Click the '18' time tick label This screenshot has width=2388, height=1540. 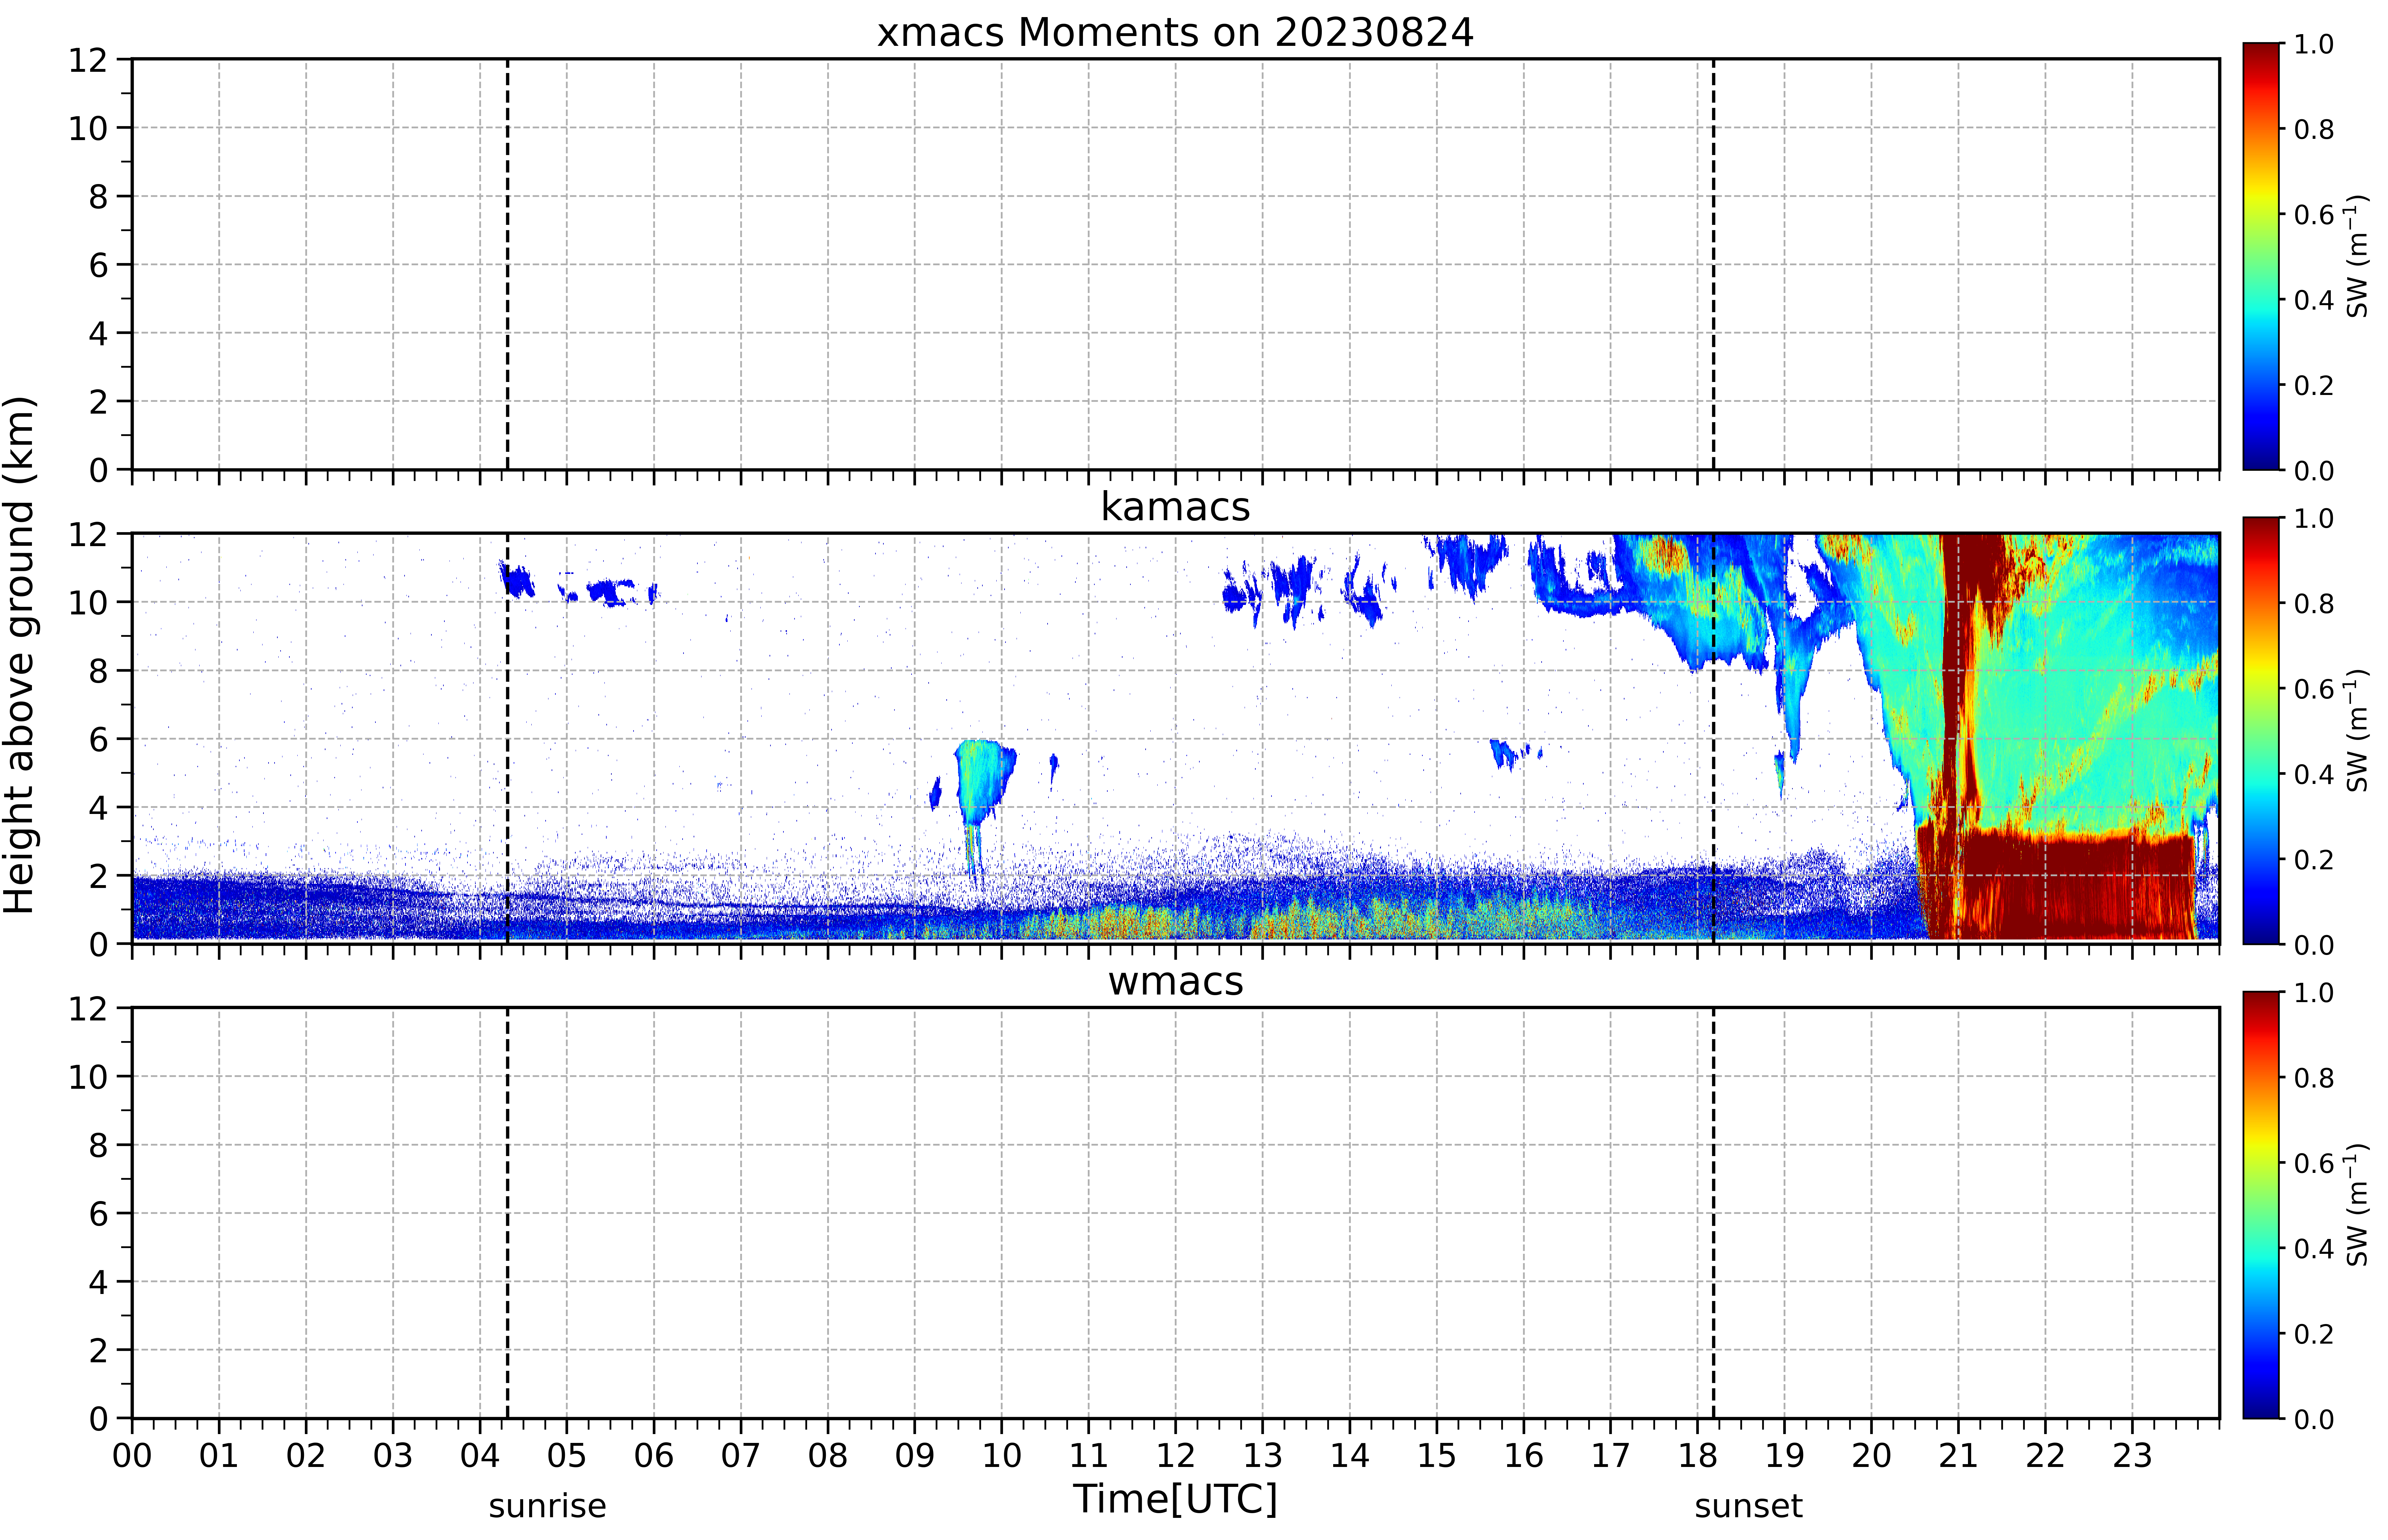pos(1698,1456)
